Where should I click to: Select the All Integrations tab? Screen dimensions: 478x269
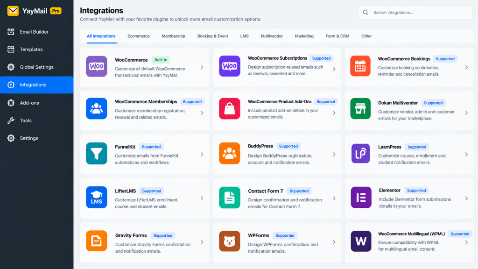[101, 36]
